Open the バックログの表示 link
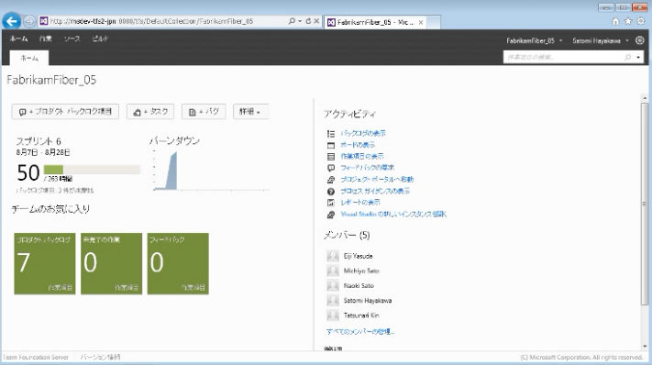652x365 pixels. pos(363,134)
